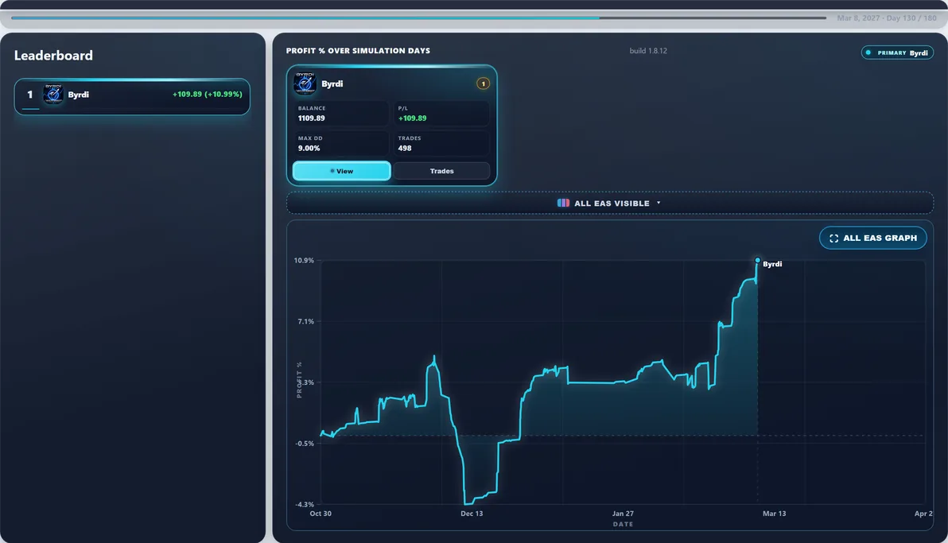
Task: Click the Byrdi endpoint marker on the chart
Action: (758, 260)
